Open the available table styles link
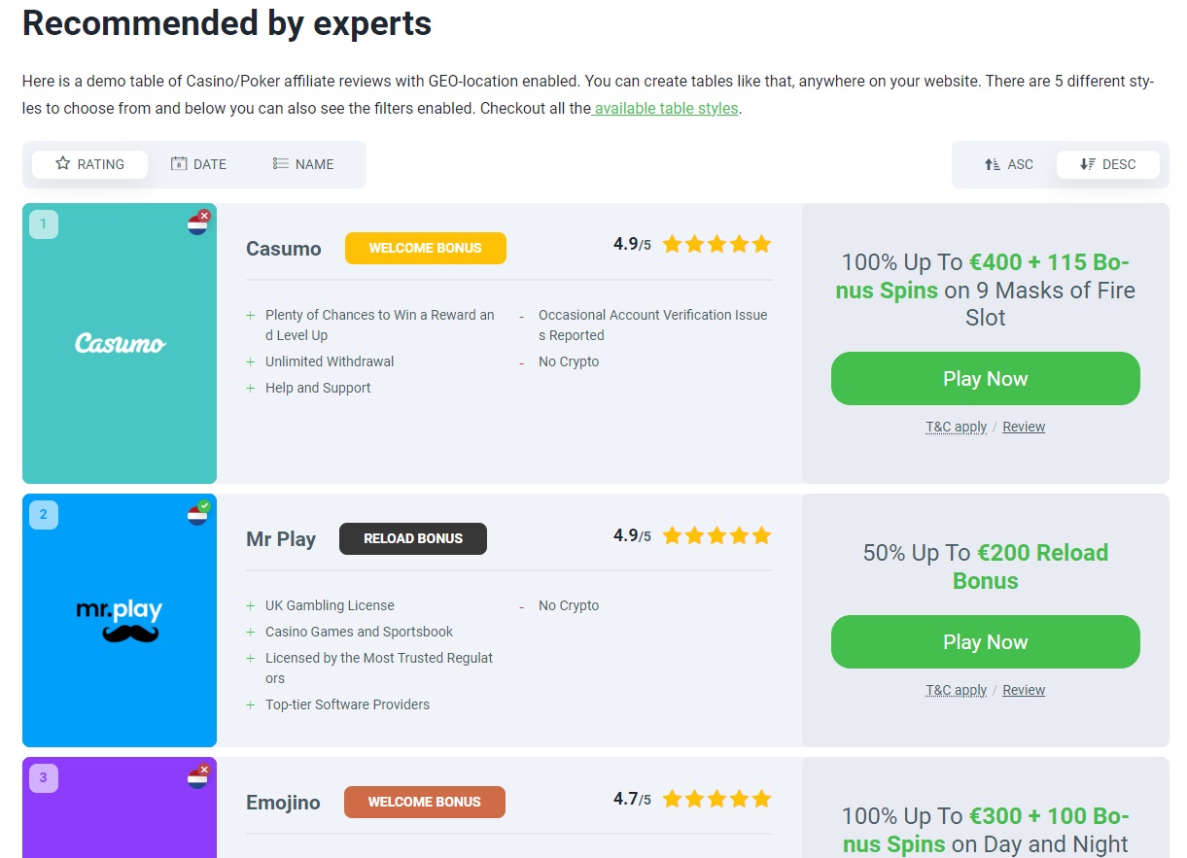Screen dimensions: 1187x858 pyautogui.click(x=665, y=108)
